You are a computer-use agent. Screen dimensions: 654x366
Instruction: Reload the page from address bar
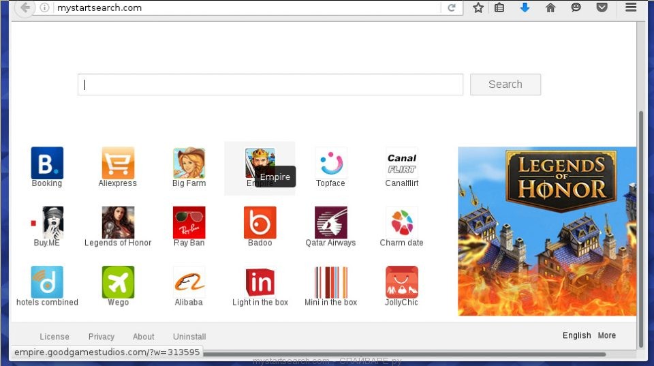(451, 8)
